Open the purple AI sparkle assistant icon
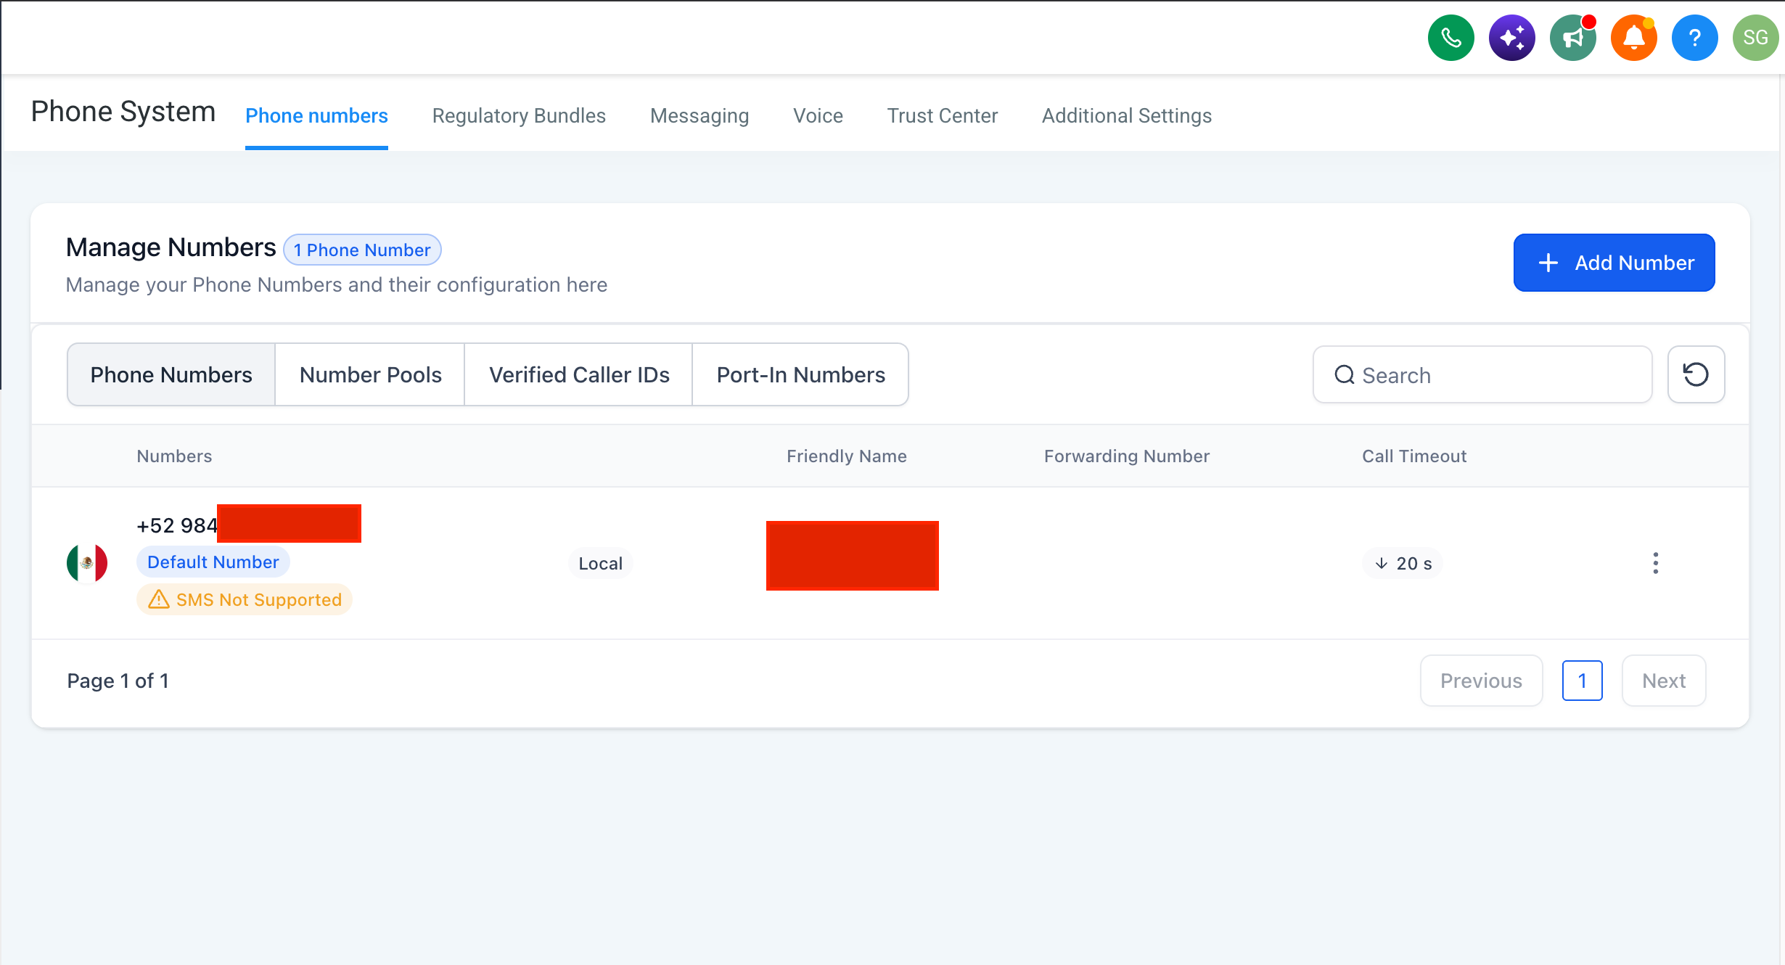 1511,38
